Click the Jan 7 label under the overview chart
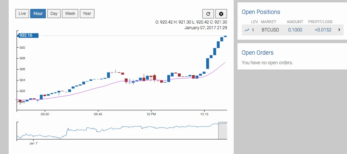347x154 pixels. pyautogui.click(x=34, y=143)
